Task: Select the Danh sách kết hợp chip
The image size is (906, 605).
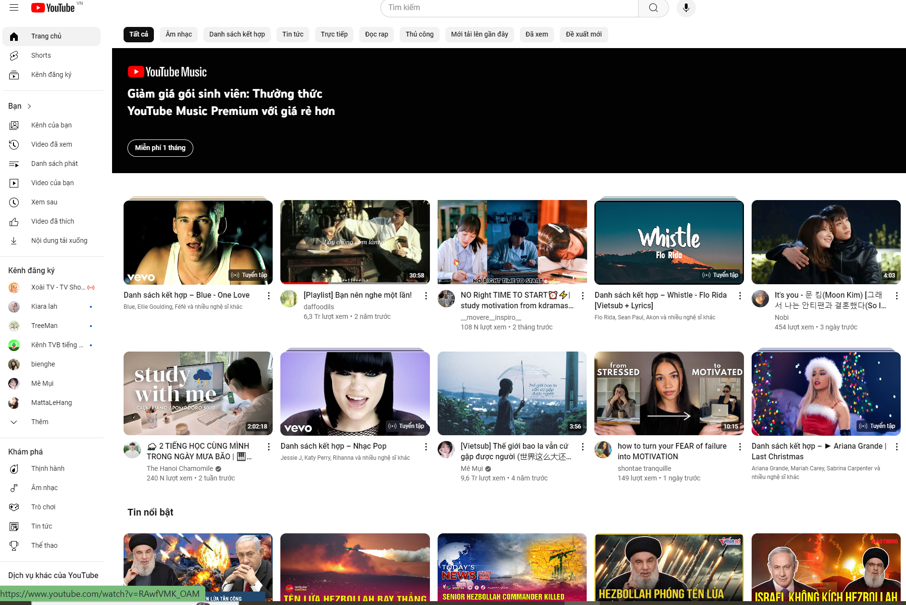Action: tap(237, 35)
